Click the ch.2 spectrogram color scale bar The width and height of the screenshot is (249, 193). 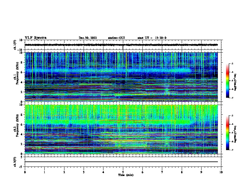pos(228,133)
